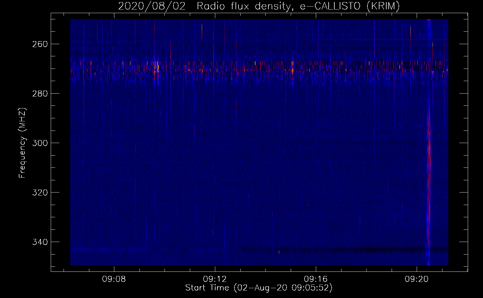Image resolution: width=483 pixels, height=298 pixels.
Task: Click the 09:08 time tick label
Action: (114, 279)
